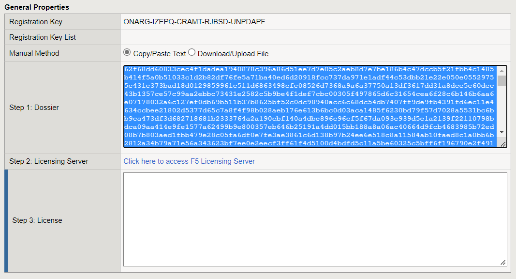
Task: Click inside the highlighted Dossier text
Action: coord(310,106)
